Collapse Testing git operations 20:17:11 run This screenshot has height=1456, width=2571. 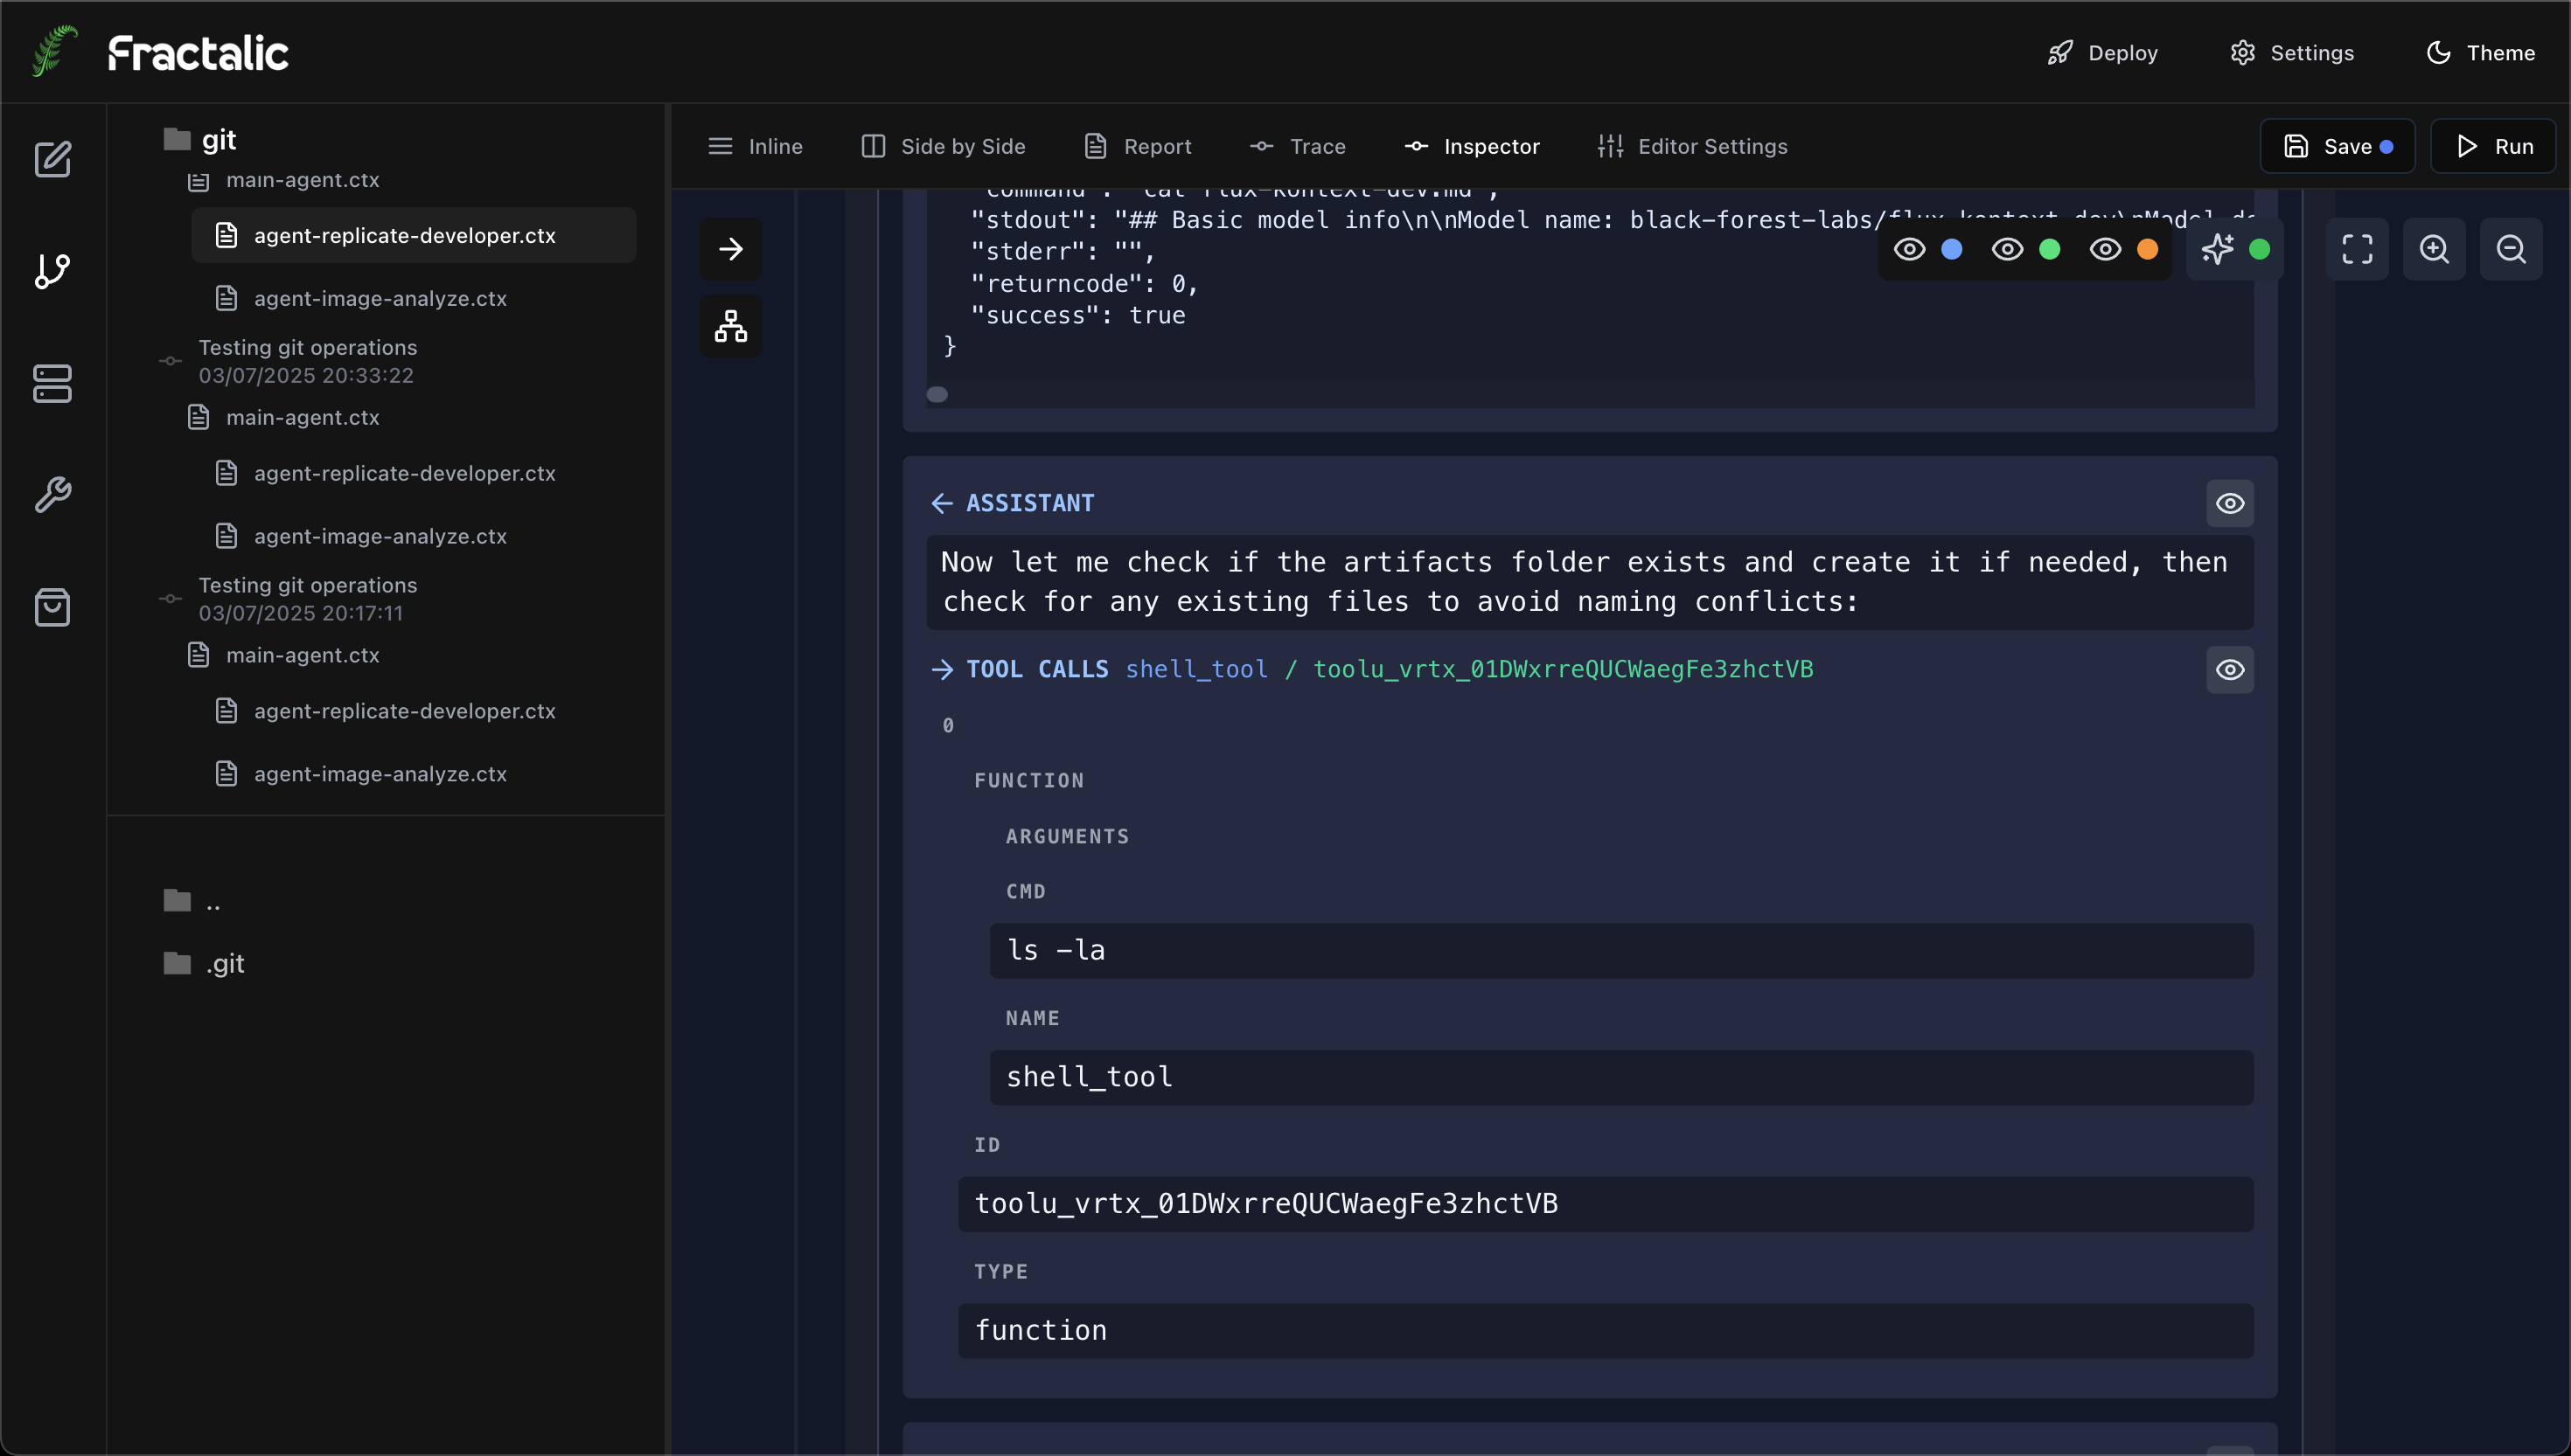[170, 599]
